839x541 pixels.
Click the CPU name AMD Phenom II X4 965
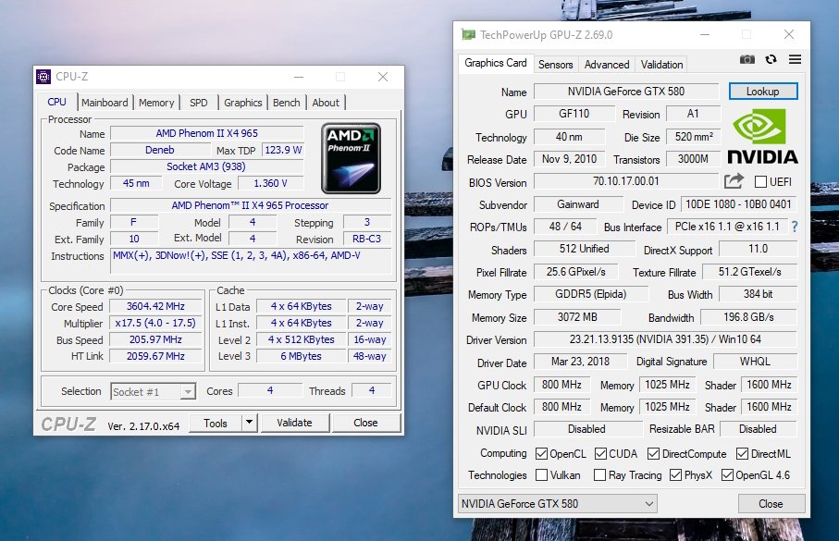coord(207,133)
